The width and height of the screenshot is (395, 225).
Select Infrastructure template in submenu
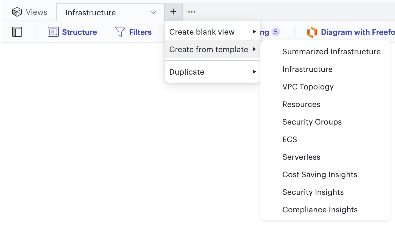coord(325,69)
